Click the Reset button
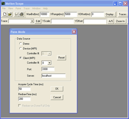Viewport: 129px width, 119px height. pyautogui.click(x=61, y=58)
